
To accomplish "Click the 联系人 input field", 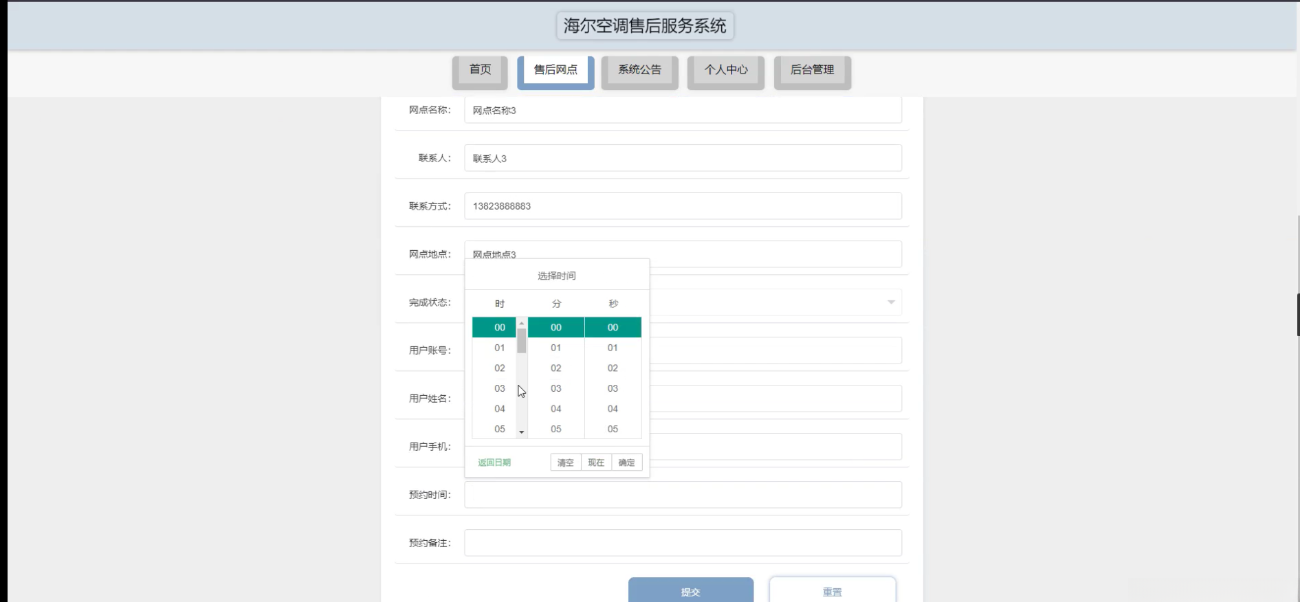I will pos(683,158).
